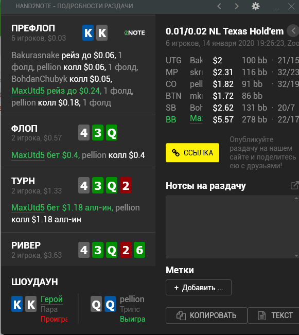Click green 3 card on flop row
Viewport: 299px width, 335px height.
pos(98,133)
